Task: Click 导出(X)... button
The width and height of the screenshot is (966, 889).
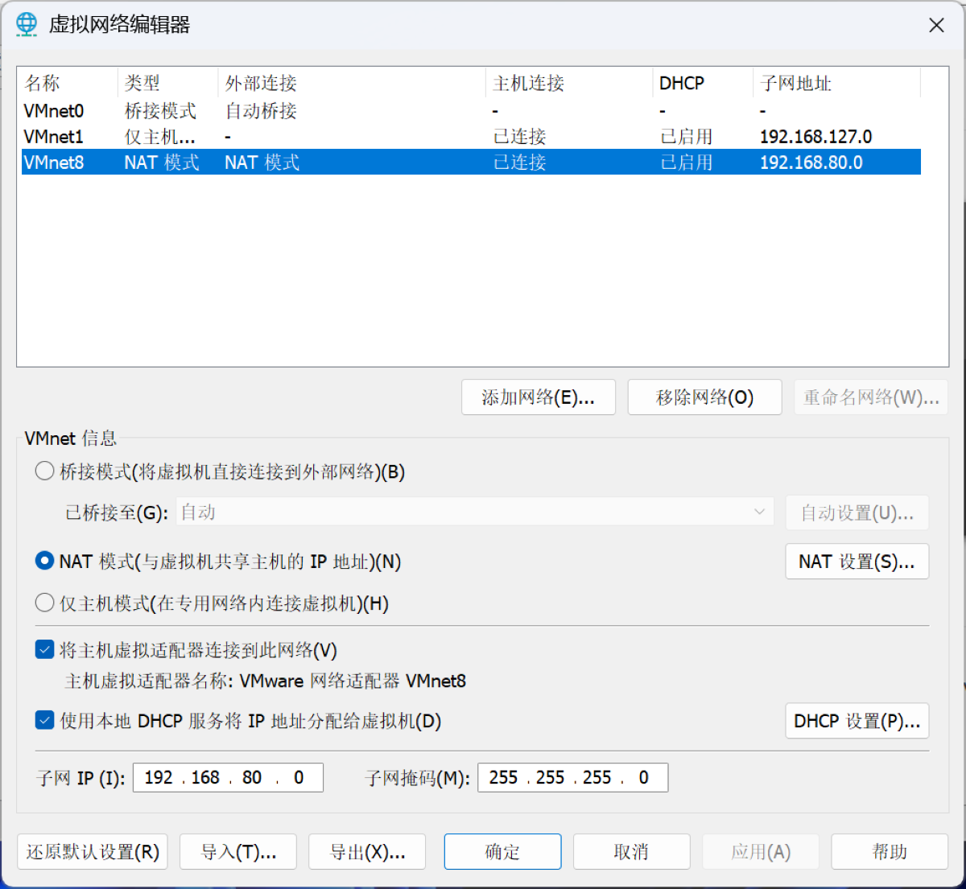Action: 368,852
